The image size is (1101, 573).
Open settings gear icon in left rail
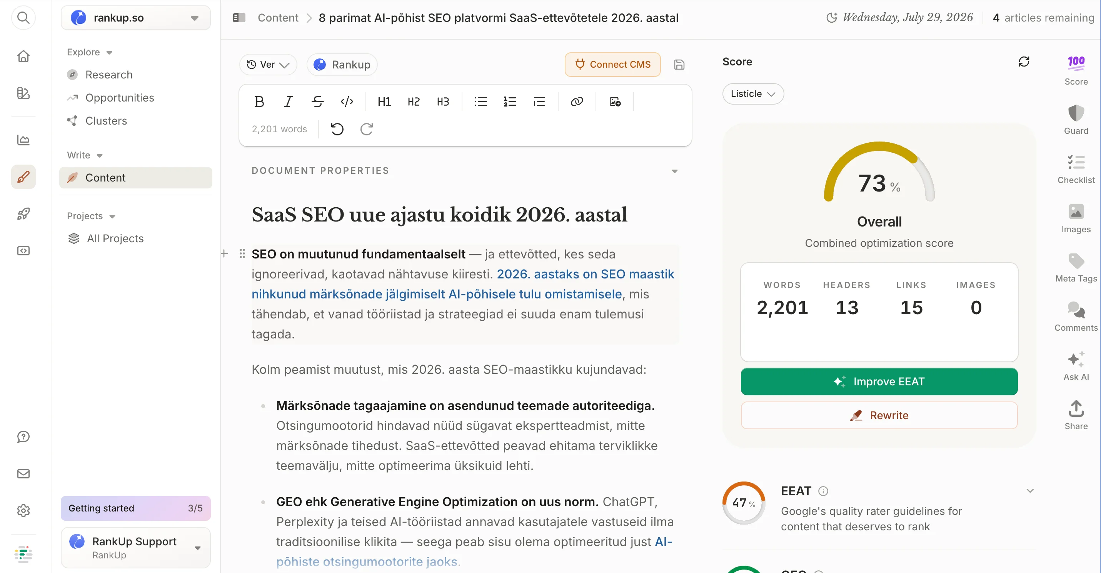(23, 510)
